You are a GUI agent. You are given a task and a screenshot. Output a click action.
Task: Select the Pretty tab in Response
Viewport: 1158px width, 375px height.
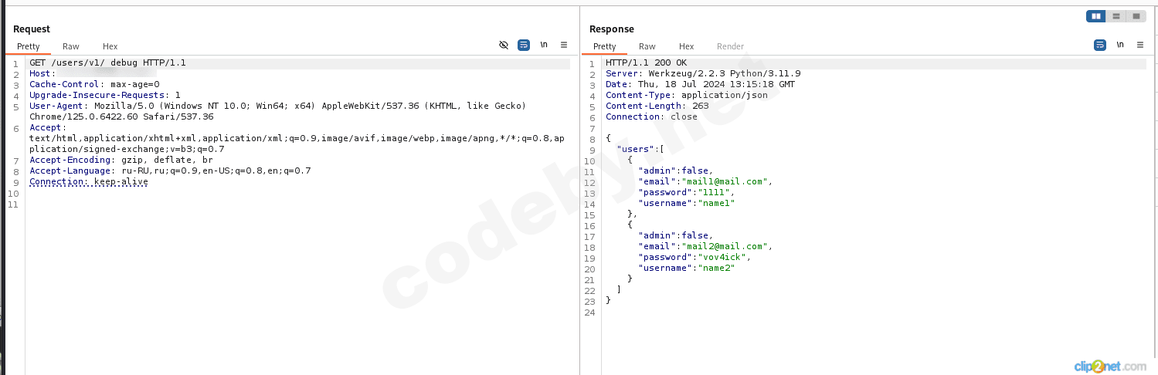tap(605, 46)
